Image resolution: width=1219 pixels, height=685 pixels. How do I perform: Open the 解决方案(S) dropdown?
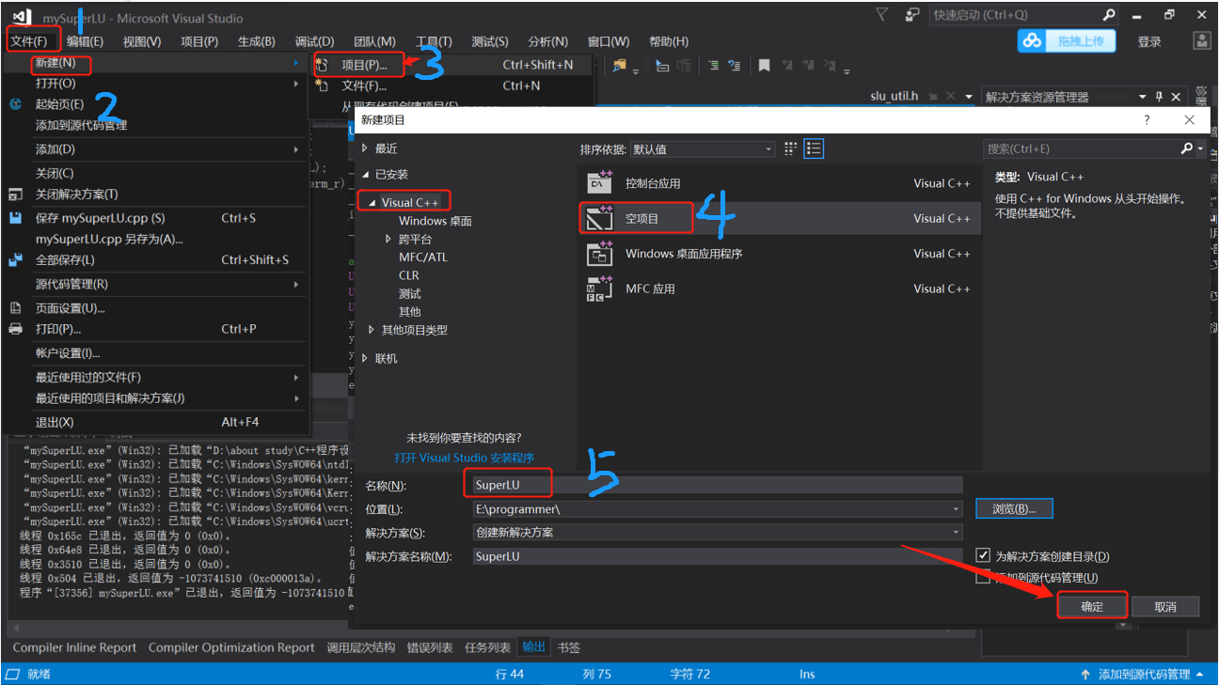point(956,533)
